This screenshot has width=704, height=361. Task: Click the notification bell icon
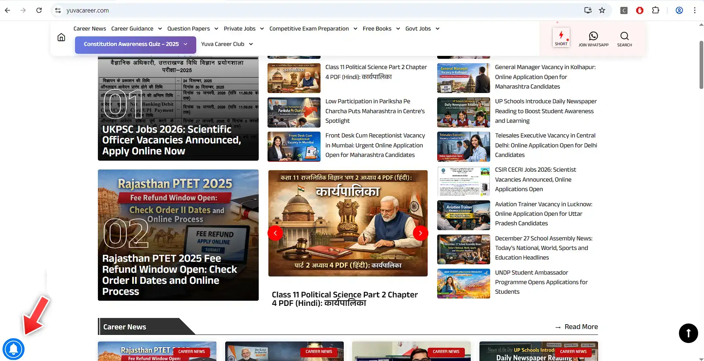pyautogui.click(x=14, y=349)
